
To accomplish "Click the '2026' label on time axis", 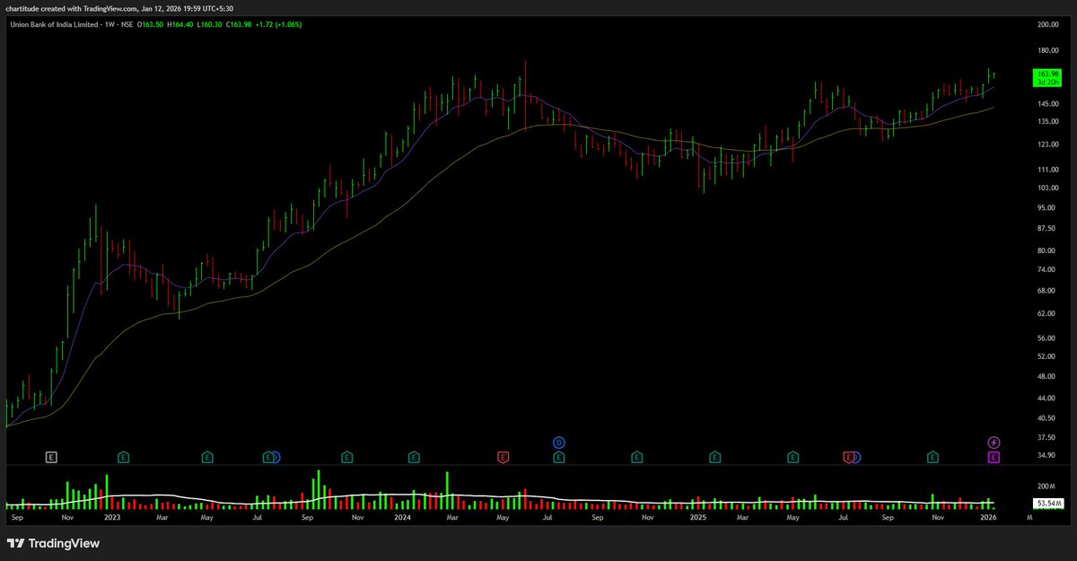I will pos(988,518).
